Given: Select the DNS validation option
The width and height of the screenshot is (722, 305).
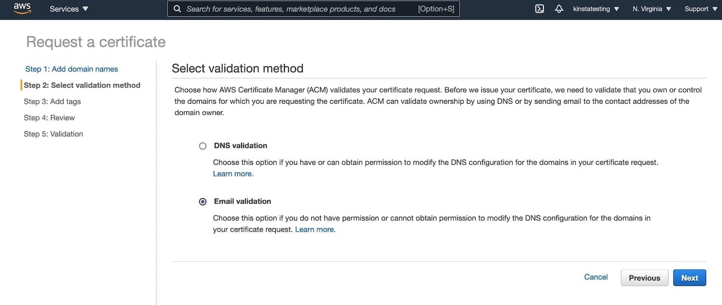Looking at the screenshot, I should 203,146.
